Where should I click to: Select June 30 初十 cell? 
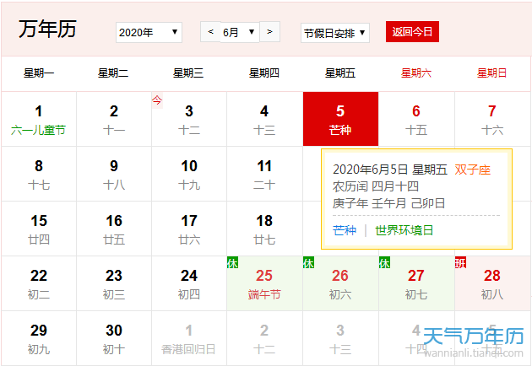point(114,338)
